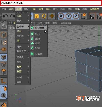Toggle the Y axis lock

(69, 16)
